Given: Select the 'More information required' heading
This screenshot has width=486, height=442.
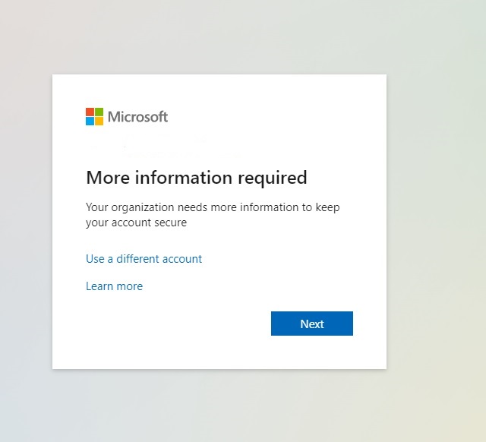Looking at the screenshot, I should tap(197, 178).
